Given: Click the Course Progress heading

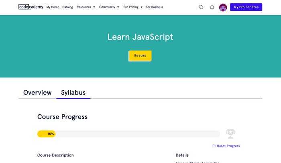Looking at the screenshot, I should (x=62, y=117).
